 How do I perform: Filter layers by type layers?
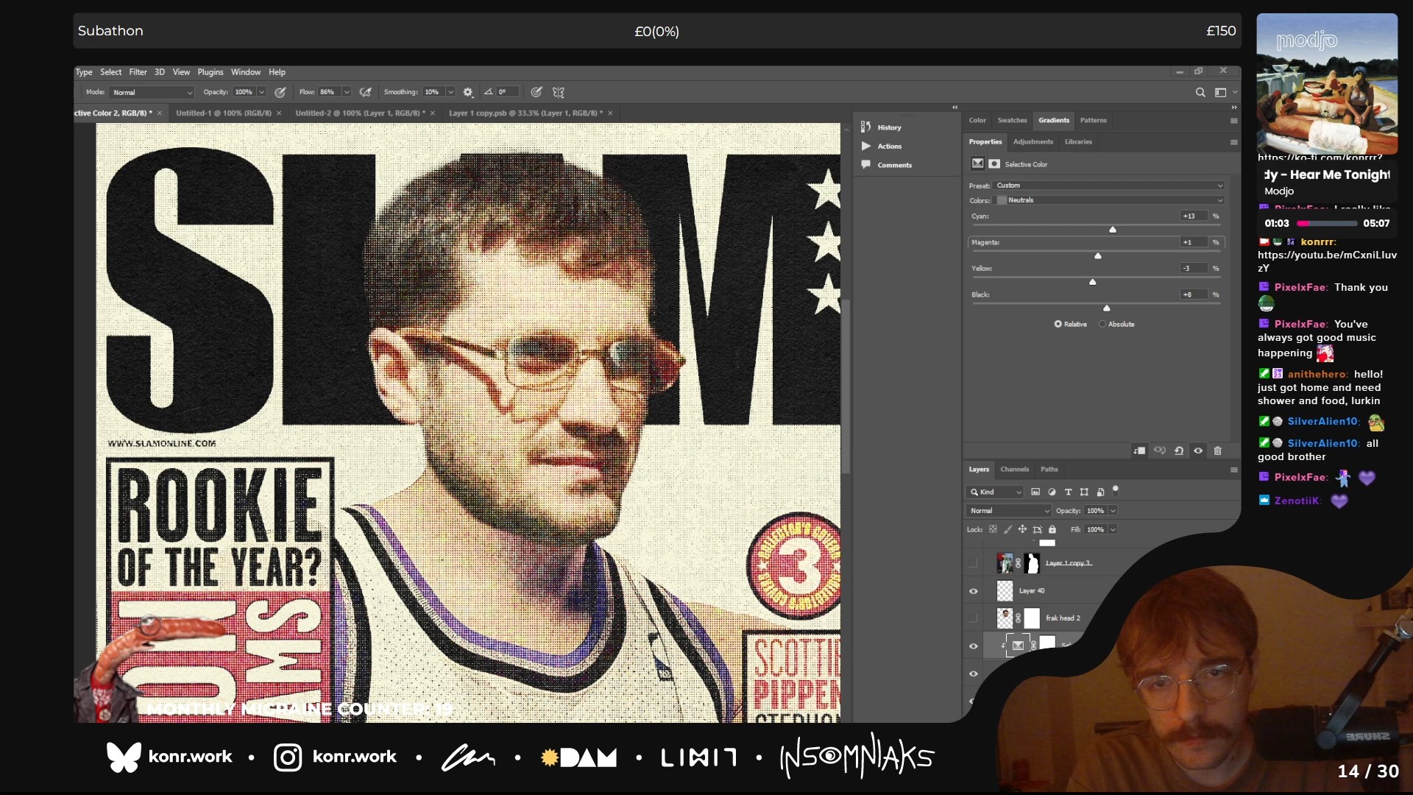coord(1068,492)
